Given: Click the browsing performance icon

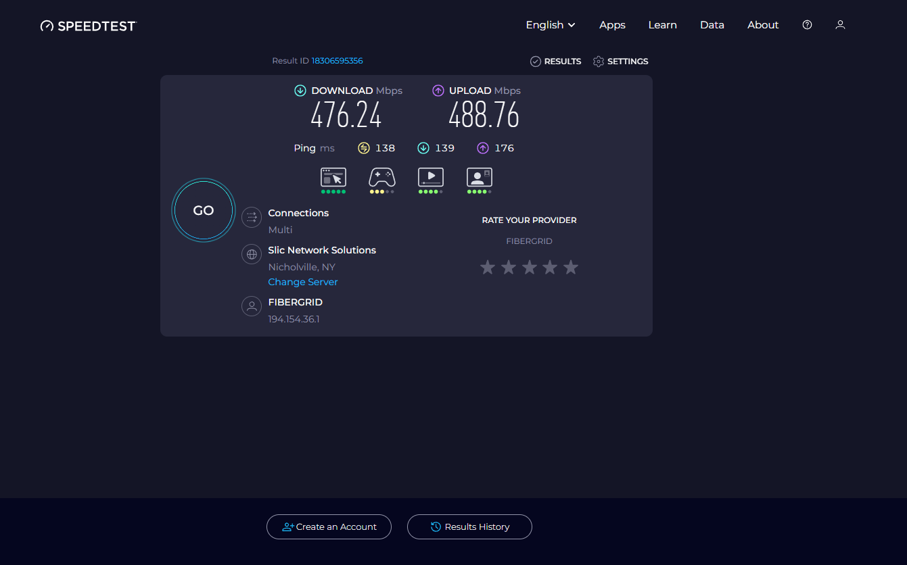Looking at the screenshot, I should 333,178.
